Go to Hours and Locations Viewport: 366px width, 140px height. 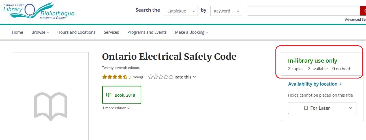click(76, 32)
